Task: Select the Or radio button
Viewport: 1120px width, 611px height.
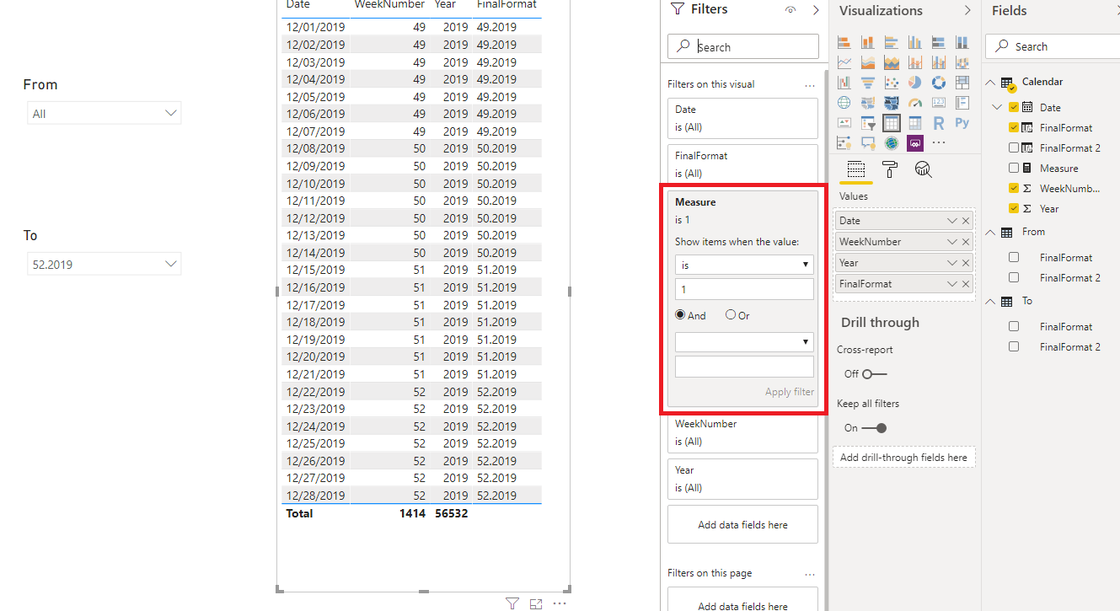Action: pos(731,315)
